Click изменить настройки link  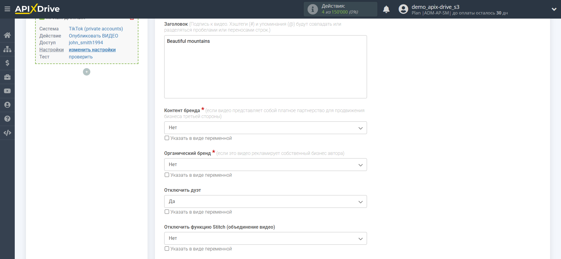click(92, 50)
